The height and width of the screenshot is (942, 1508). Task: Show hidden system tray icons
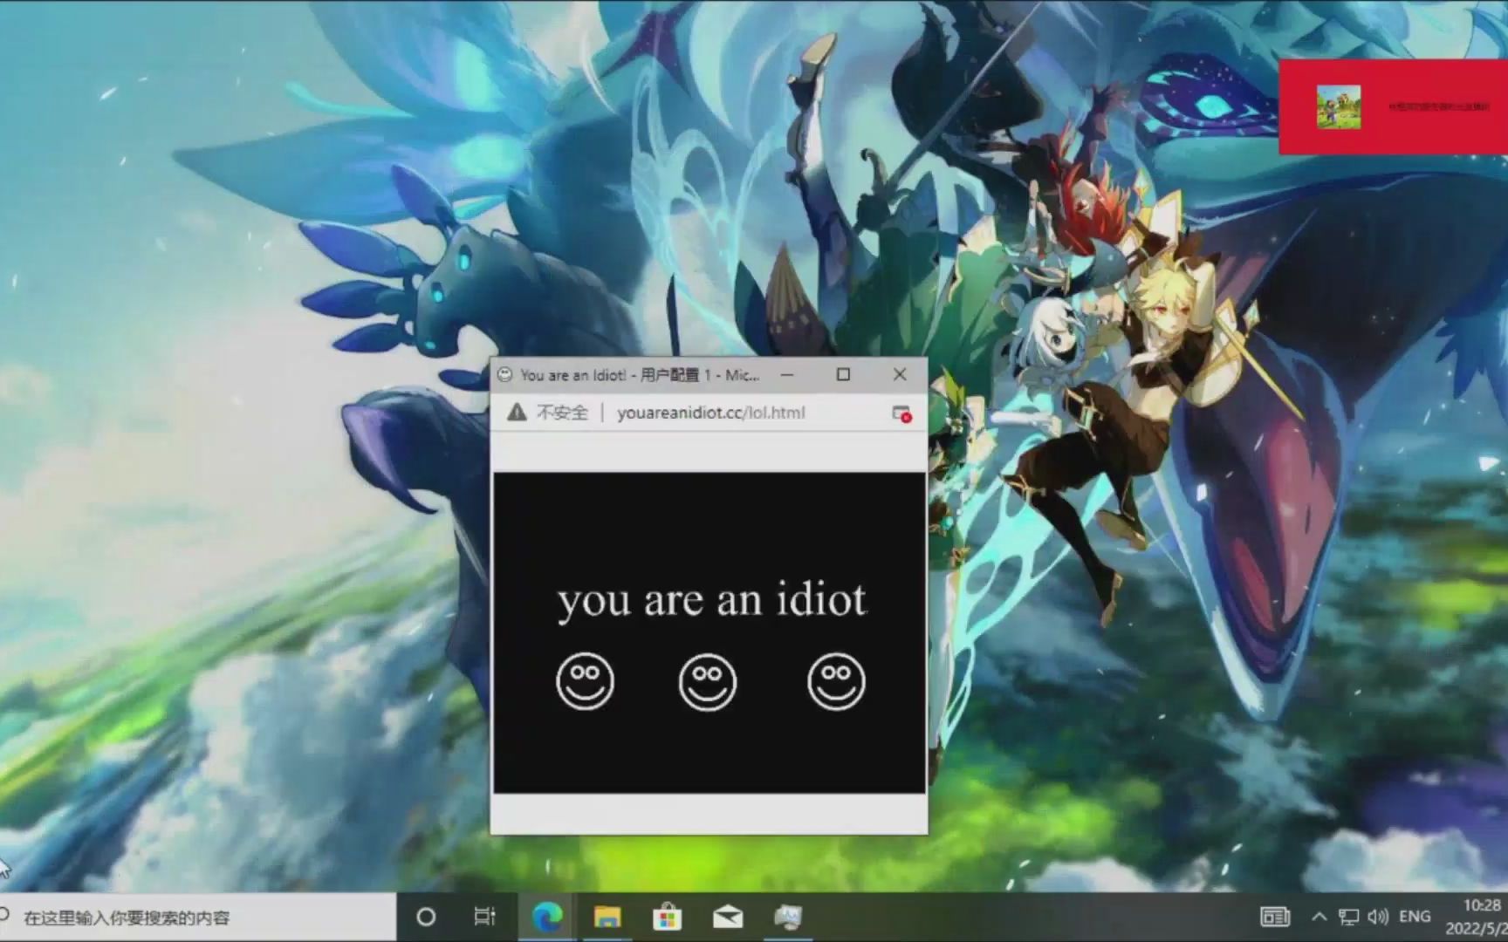pyautogui.click(x=1319, y=917)
